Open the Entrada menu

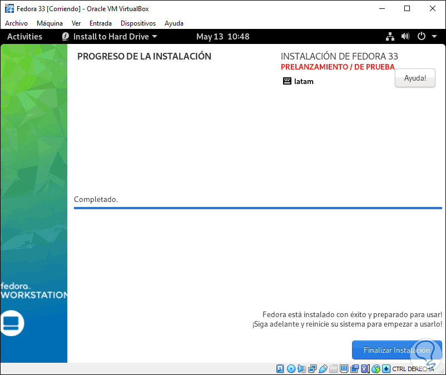[x=101, y=23]
